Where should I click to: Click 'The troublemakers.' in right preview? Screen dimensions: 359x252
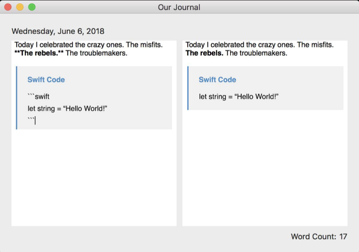coord(256,53)
